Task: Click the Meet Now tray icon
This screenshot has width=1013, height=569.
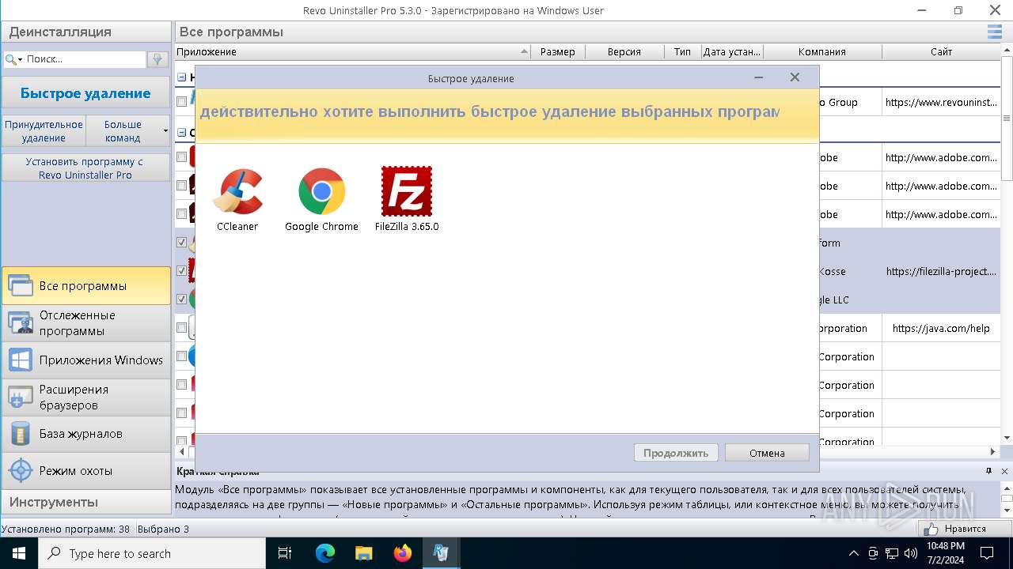Action: [873, 553]
